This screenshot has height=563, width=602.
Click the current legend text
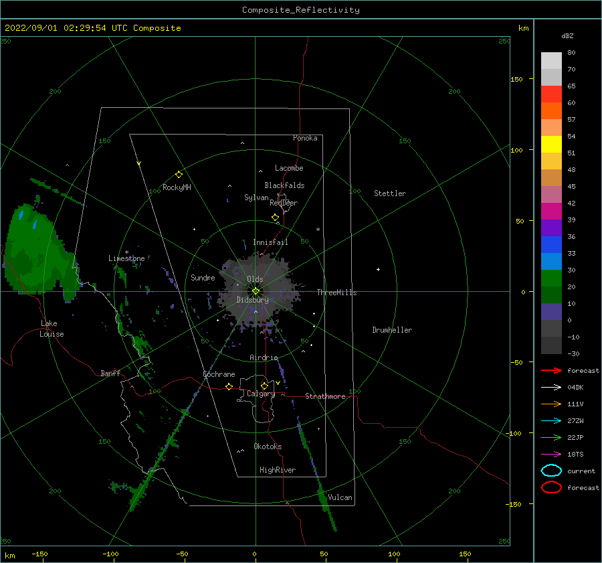coord(581,471)
